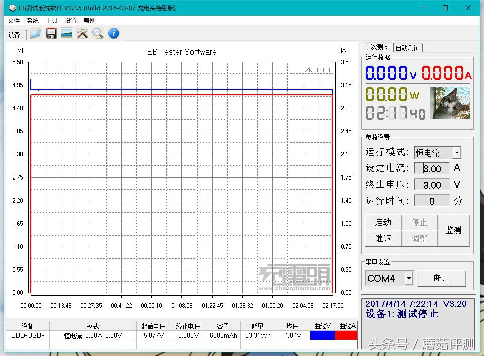Click the 2017/4/14 7:22:14 V3.20 status line
Screen dimensions: 484x356
click(x=416, y=304)
